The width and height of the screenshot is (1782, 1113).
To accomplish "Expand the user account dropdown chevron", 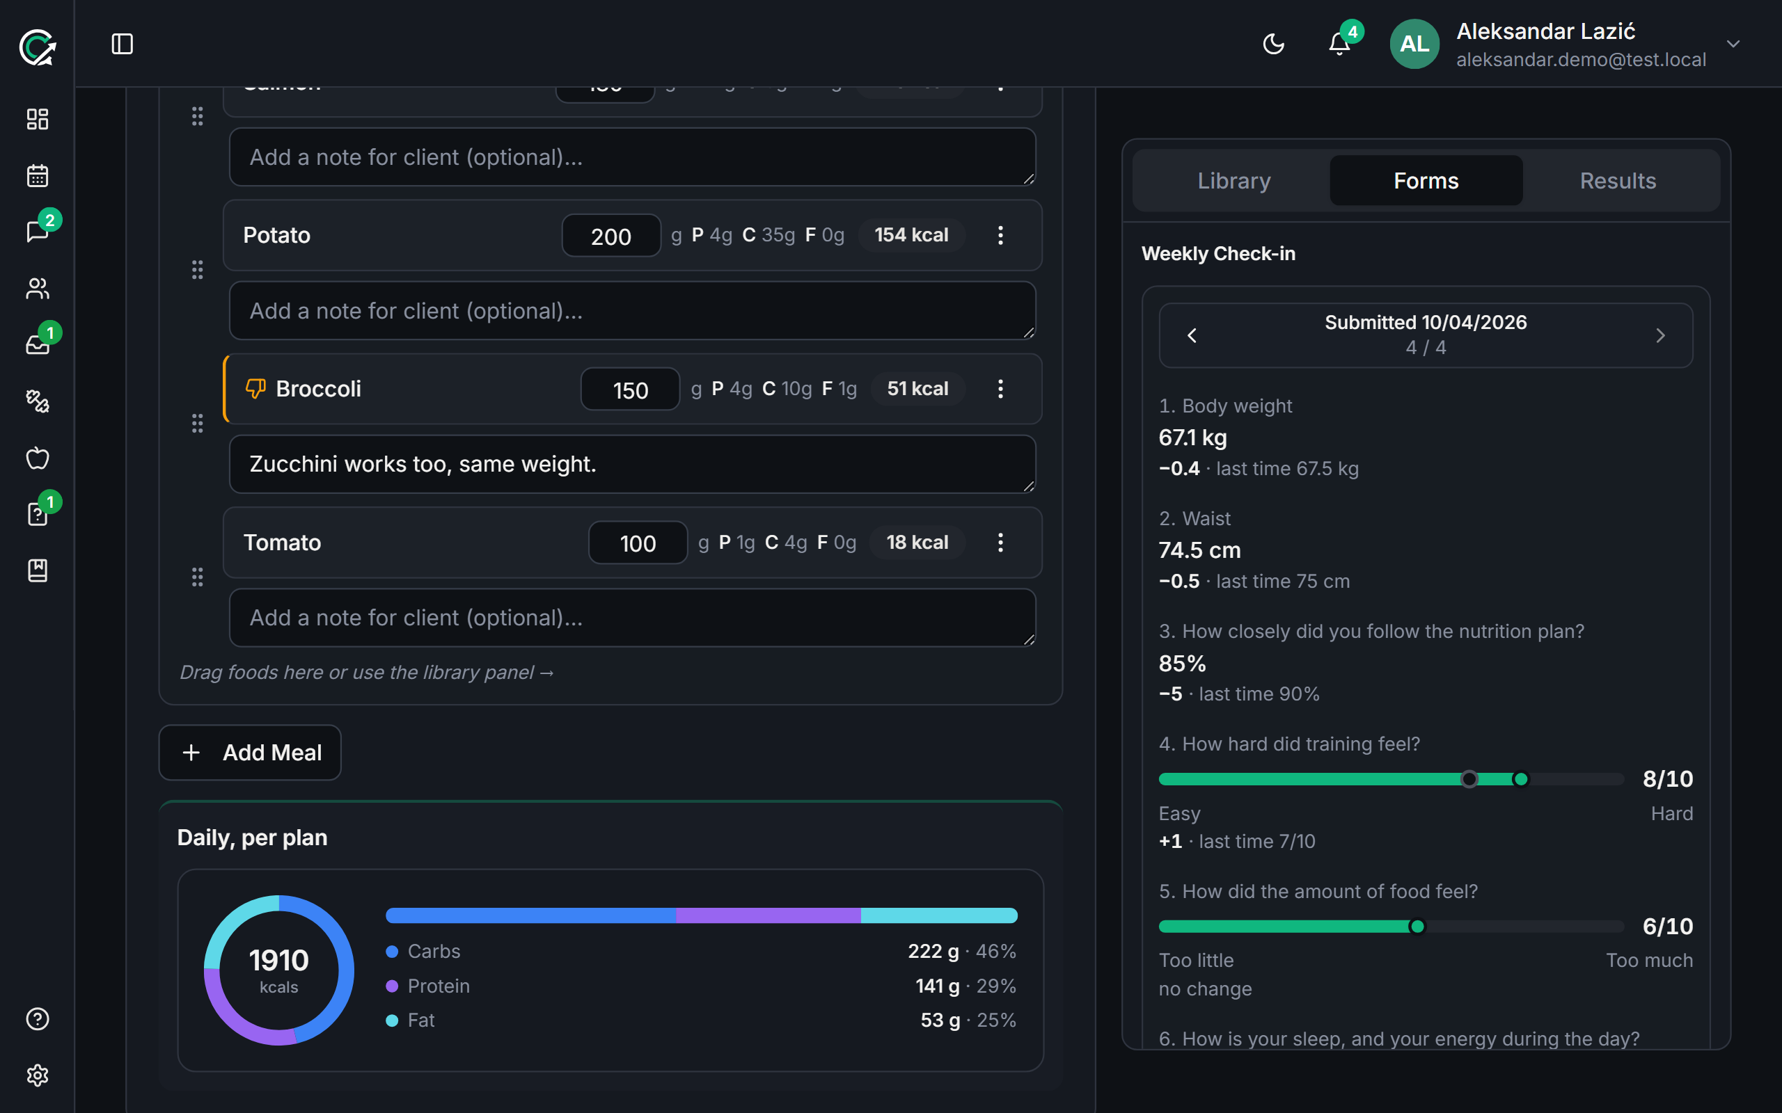I will point(1733,44).
